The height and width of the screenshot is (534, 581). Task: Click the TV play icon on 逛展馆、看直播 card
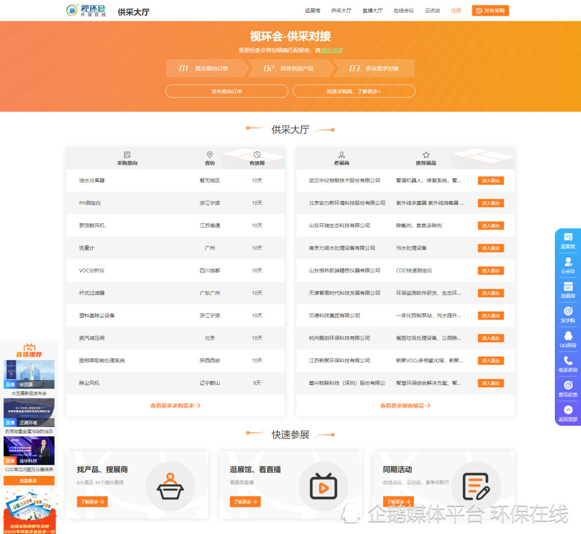click(x=324, y=486)
